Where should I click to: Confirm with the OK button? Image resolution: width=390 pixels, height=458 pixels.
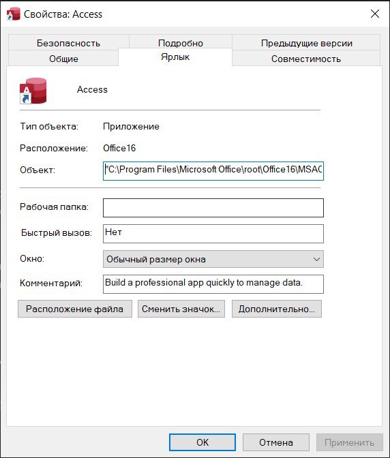(x=202, y=442)
